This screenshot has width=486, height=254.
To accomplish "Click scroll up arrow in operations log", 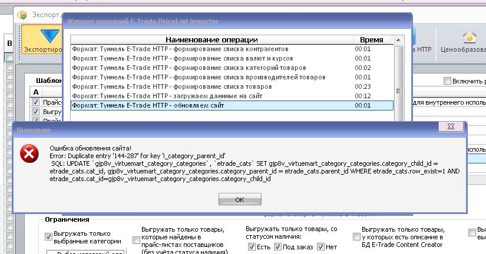I will 398,40.
